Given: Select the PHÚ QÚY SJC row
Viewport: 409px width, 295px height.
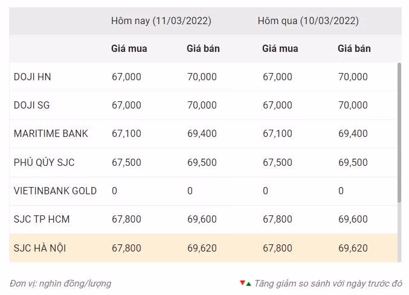Looking at the screenshot, I should tap(204, 162).
